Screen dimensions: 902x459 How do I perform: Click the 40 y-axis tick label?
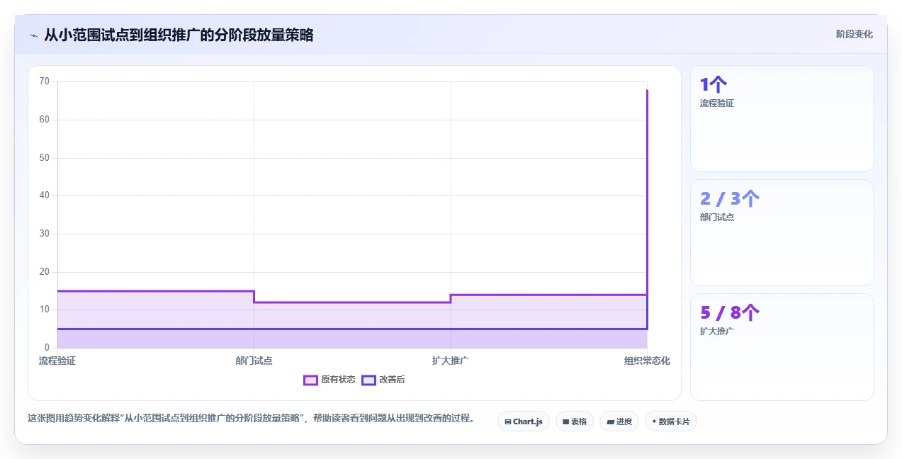(45, 195)
